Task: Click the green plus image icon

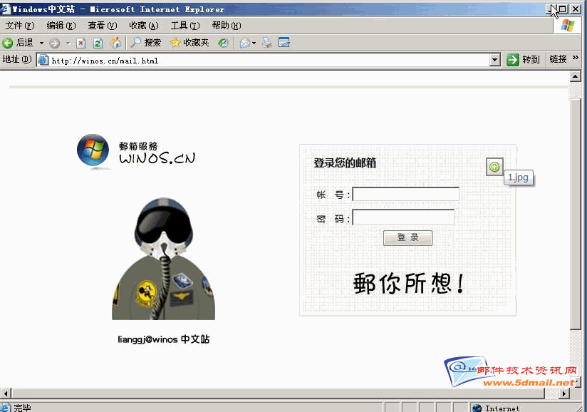Action: (494, 167)
